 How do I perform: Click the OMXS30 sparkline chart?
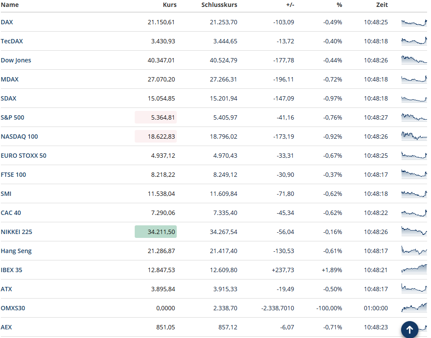(414, 308)
